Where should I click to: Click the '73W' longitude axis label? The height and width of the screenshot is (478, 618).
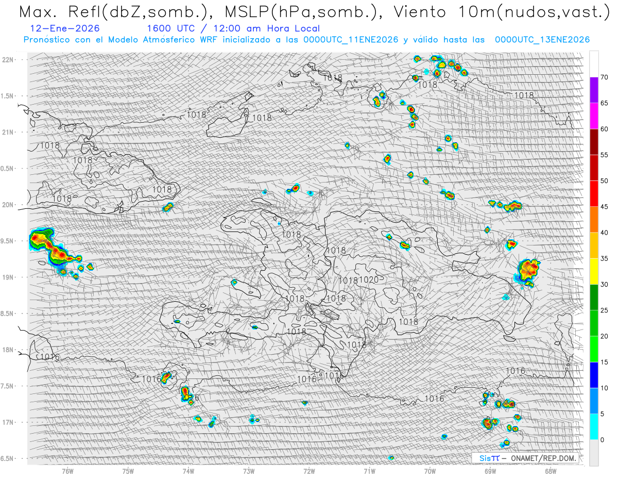tap(249, 471)
